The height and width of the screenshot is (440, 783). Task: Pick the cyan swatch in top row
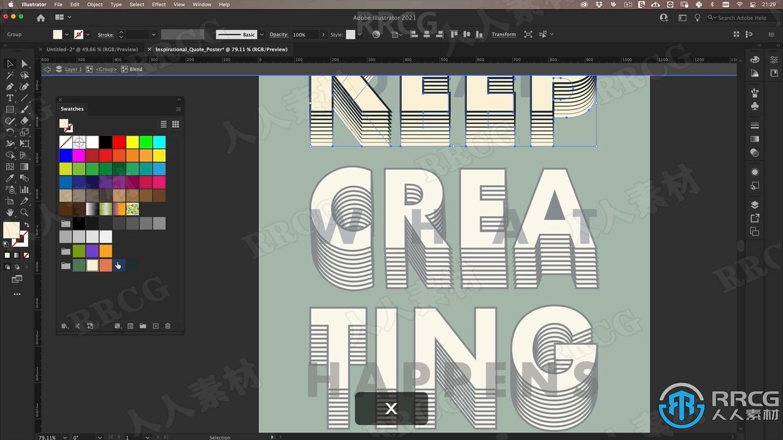click(x=159, y=142)
